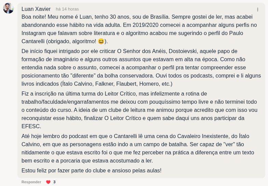
Task: Like the comment with the heart icon
Action: 48,182
